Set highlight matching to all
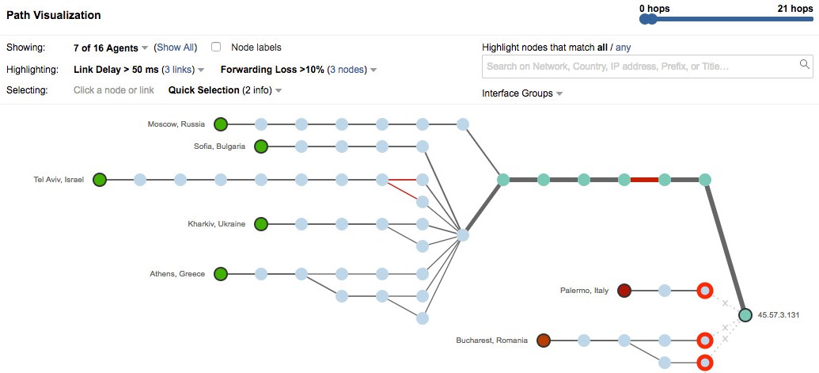This screenshot has width=819, height=373. 602,47
